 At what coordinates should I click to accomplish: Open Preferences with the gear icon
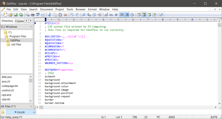coord(132,15)
